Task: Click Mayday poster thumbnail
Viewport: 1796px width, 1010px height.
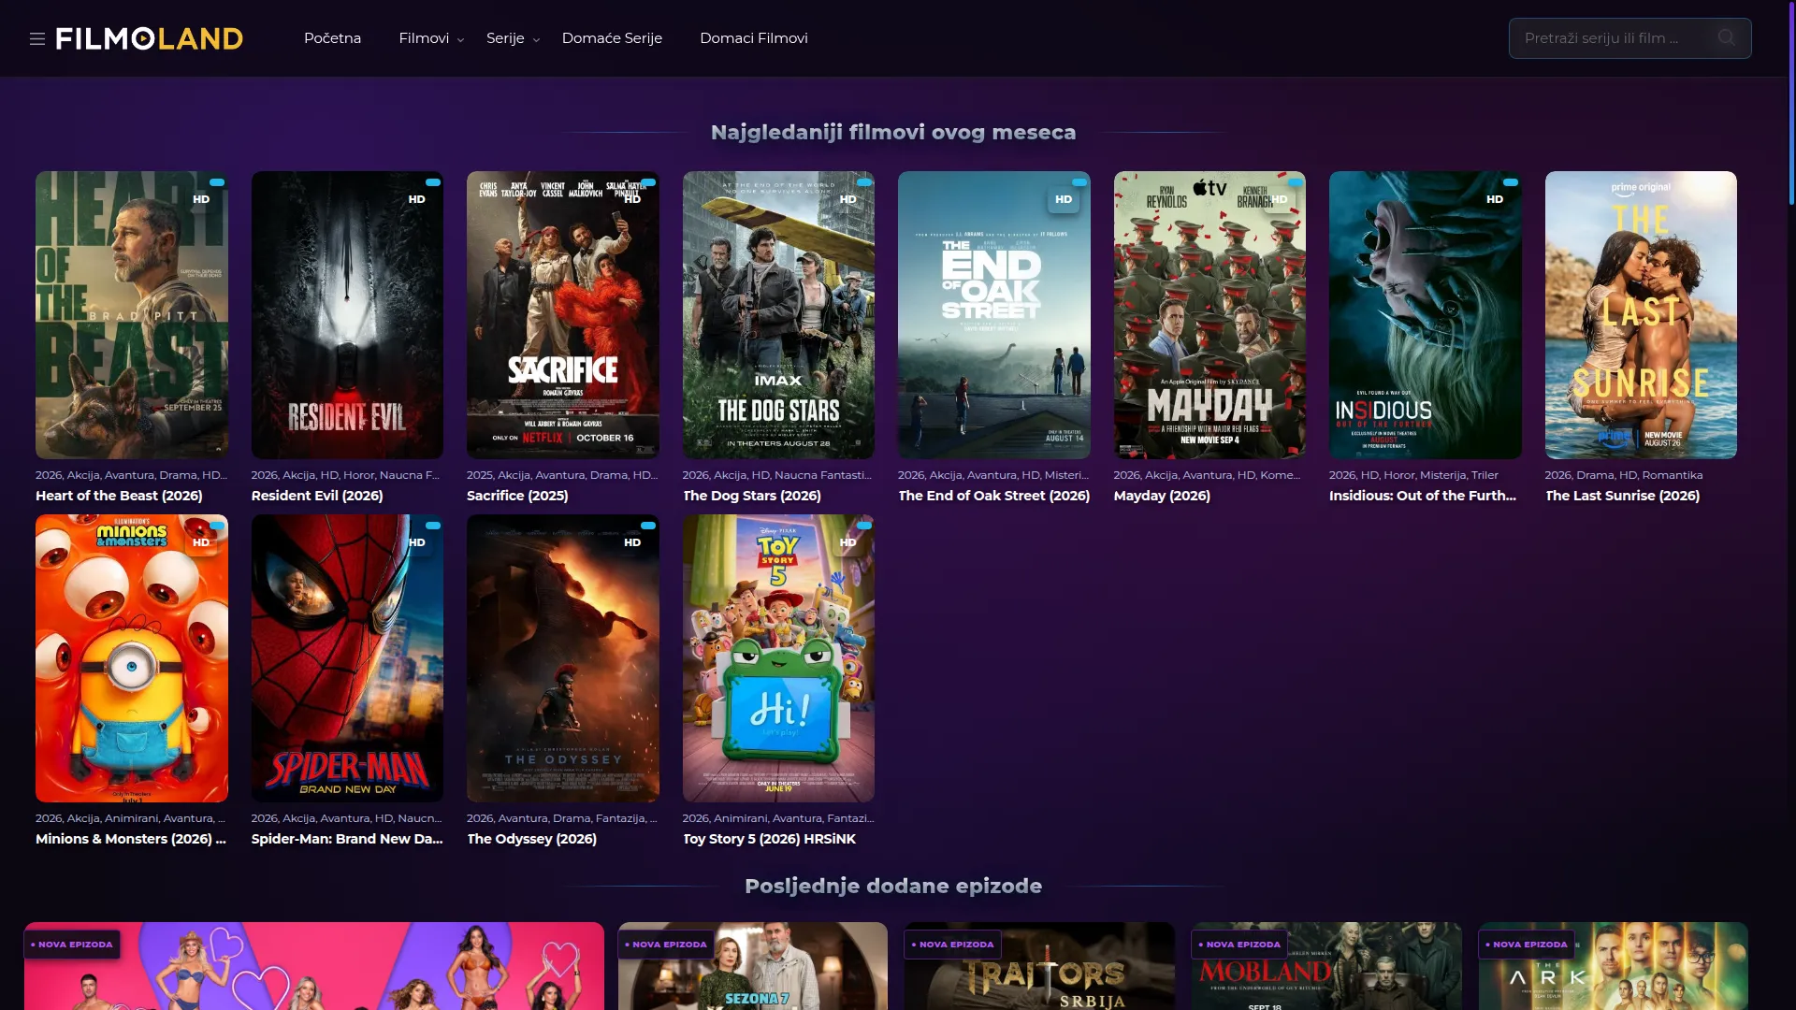Action: [1209, 315]
